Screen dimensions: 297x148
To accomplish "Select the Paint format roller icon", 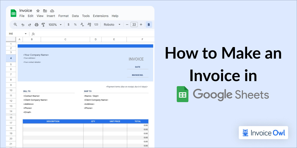I will click(x=43, y=25).
